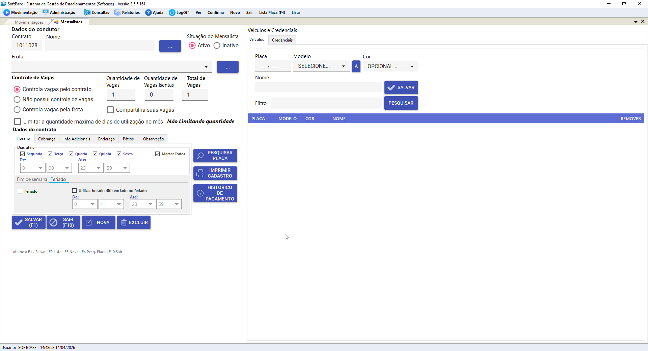
Task: Click the Confirma menu item
Action: [x=216, y=12]
